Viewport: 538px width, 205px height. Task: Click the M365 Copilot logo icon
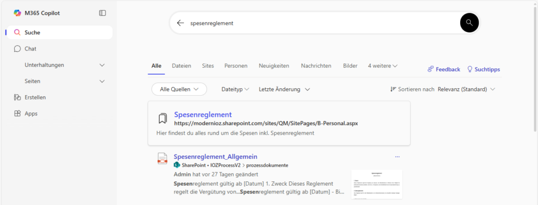(17, 13)
